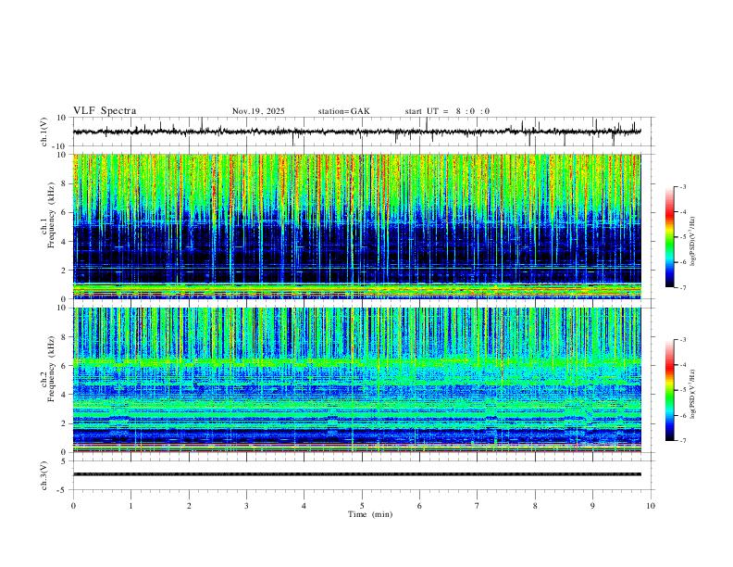Click the ch.3 voltage trace strip
This screenshot has width=733, height=567.
coord(356,474)
